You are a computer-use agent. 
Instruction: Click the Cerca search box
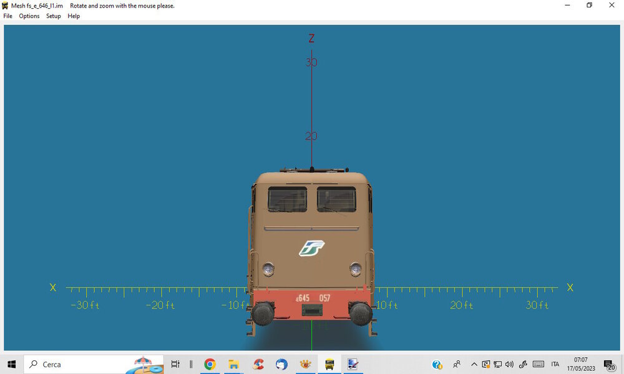(94, 364)
